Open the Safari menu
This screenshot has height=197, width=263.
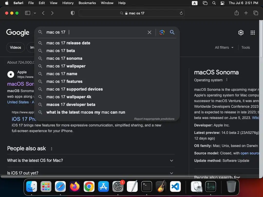coord(18,3)
